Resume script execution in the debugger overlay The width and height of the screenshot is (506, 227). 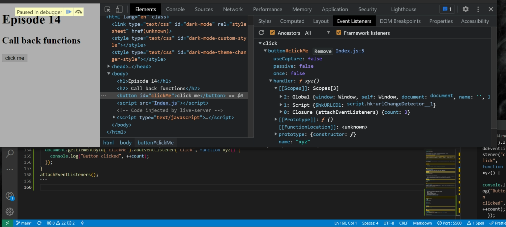pos(69,12)
